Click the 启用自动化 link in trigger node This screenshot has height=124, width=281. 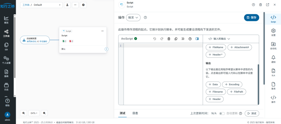(32, 41)
